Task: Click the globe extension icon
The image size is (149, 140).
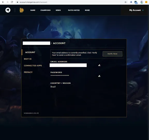Action: click(x=131, y=2)
